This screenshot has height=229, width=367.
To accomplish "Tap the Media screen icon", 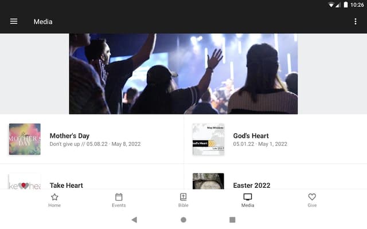I will (248, 197).
